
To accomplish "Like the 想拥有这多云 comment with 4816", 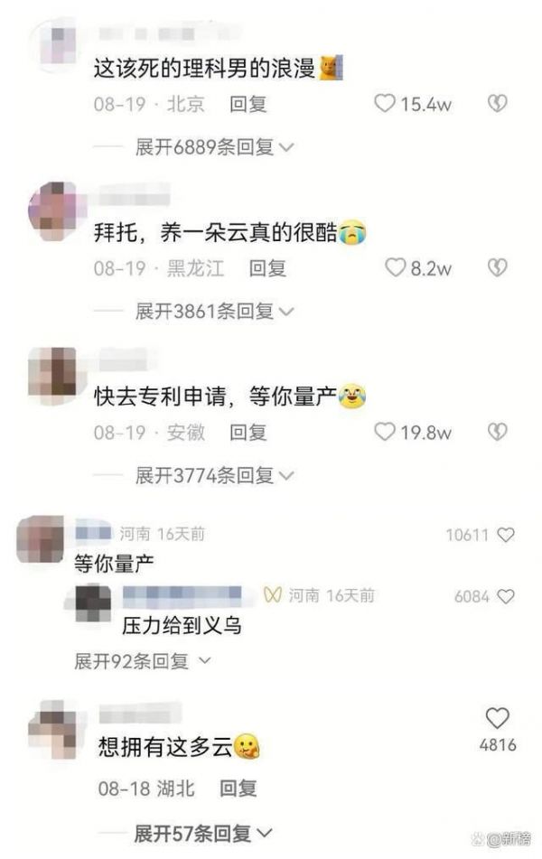I will [497, 718].
